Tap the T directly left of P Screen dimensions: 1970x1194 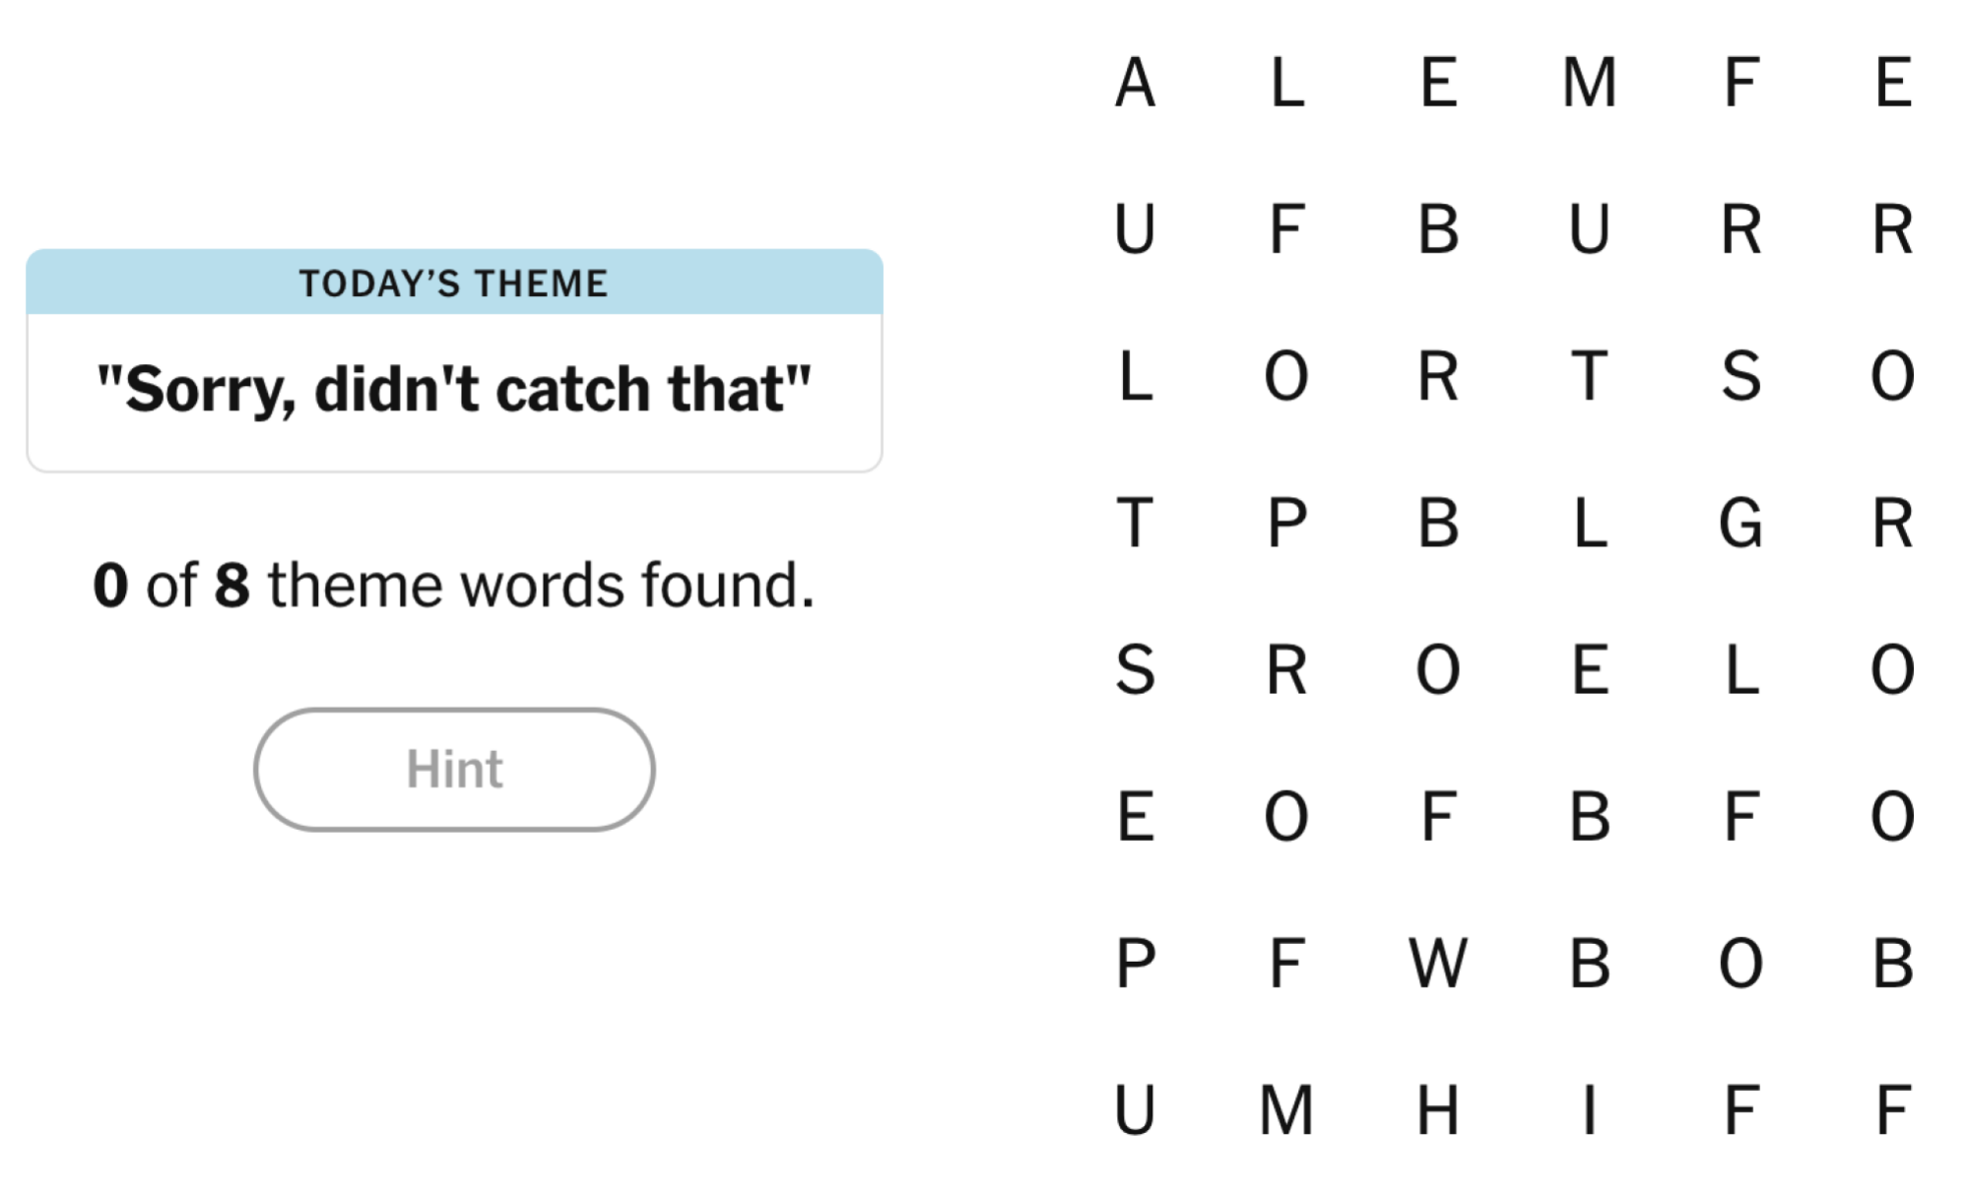[x=1135, y=523]
